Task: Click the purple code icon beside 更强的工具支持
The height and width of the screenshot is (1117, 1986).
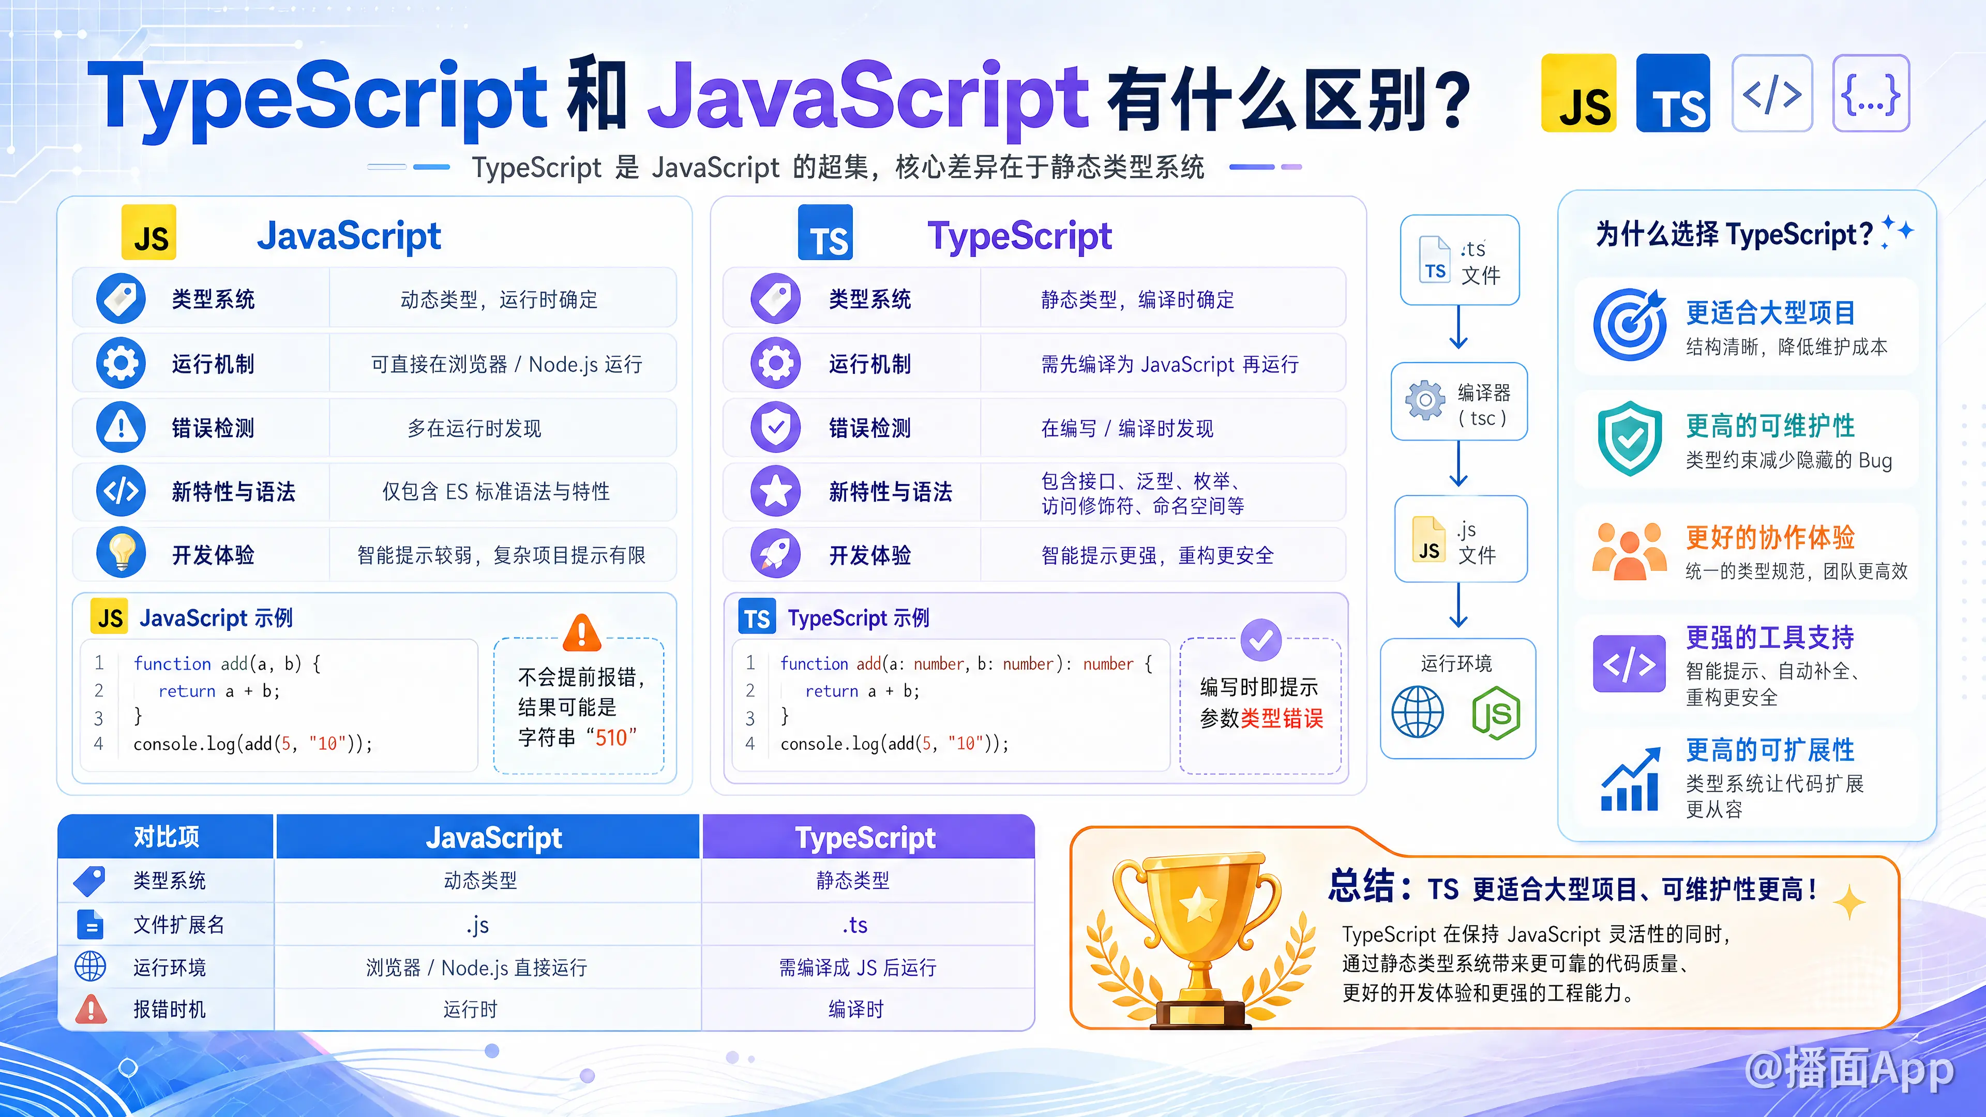Action: (x=1629, y=663)
